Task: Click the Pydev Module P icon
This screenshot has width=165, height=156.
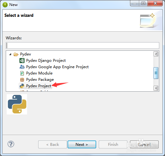Action: 22,73
